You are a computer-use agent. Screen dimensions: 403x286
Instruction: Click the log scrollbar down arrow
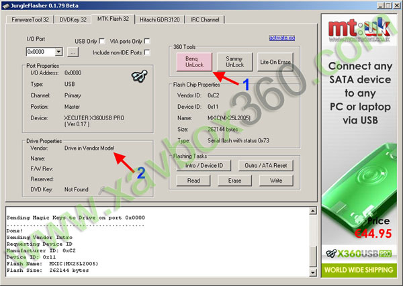coord(312,273)
